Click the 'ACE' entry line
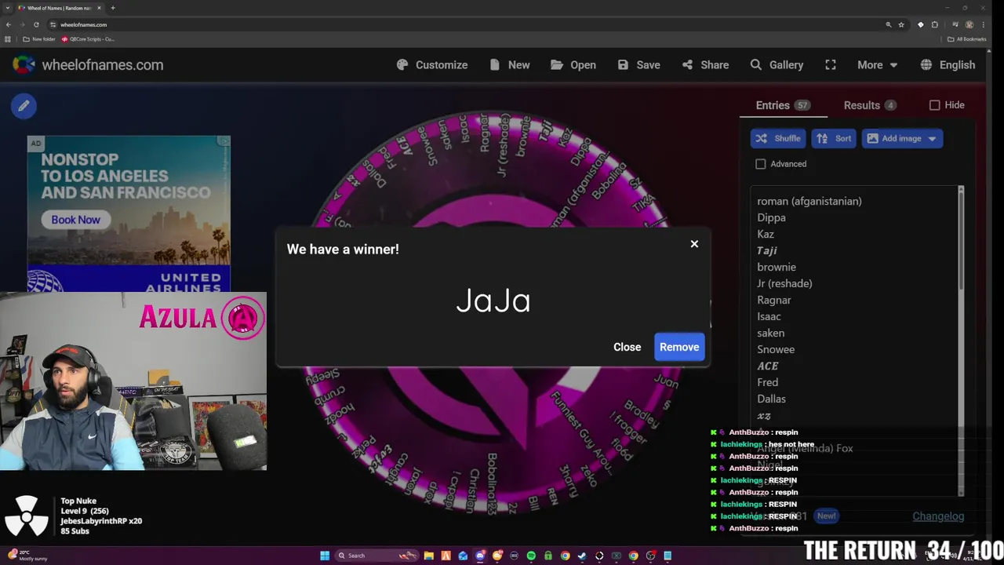Screen dimensions: 1004x565 (767, 366)
